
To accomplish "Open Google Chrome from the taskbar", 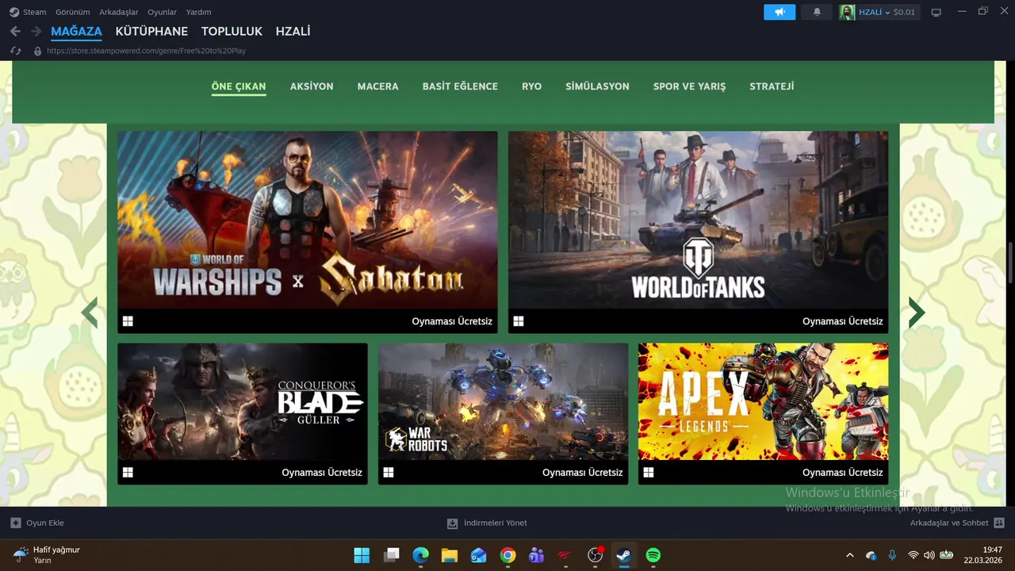I will coord(507,555).
